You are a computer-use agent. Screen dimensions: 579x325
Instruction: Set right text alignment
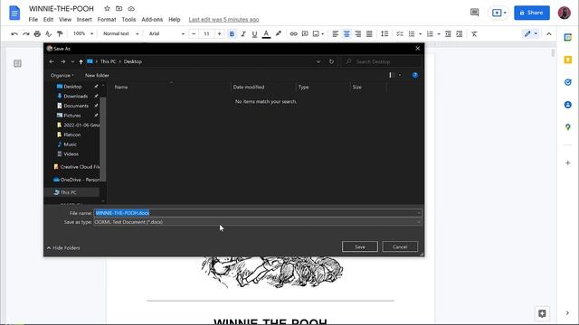[358, 34]
